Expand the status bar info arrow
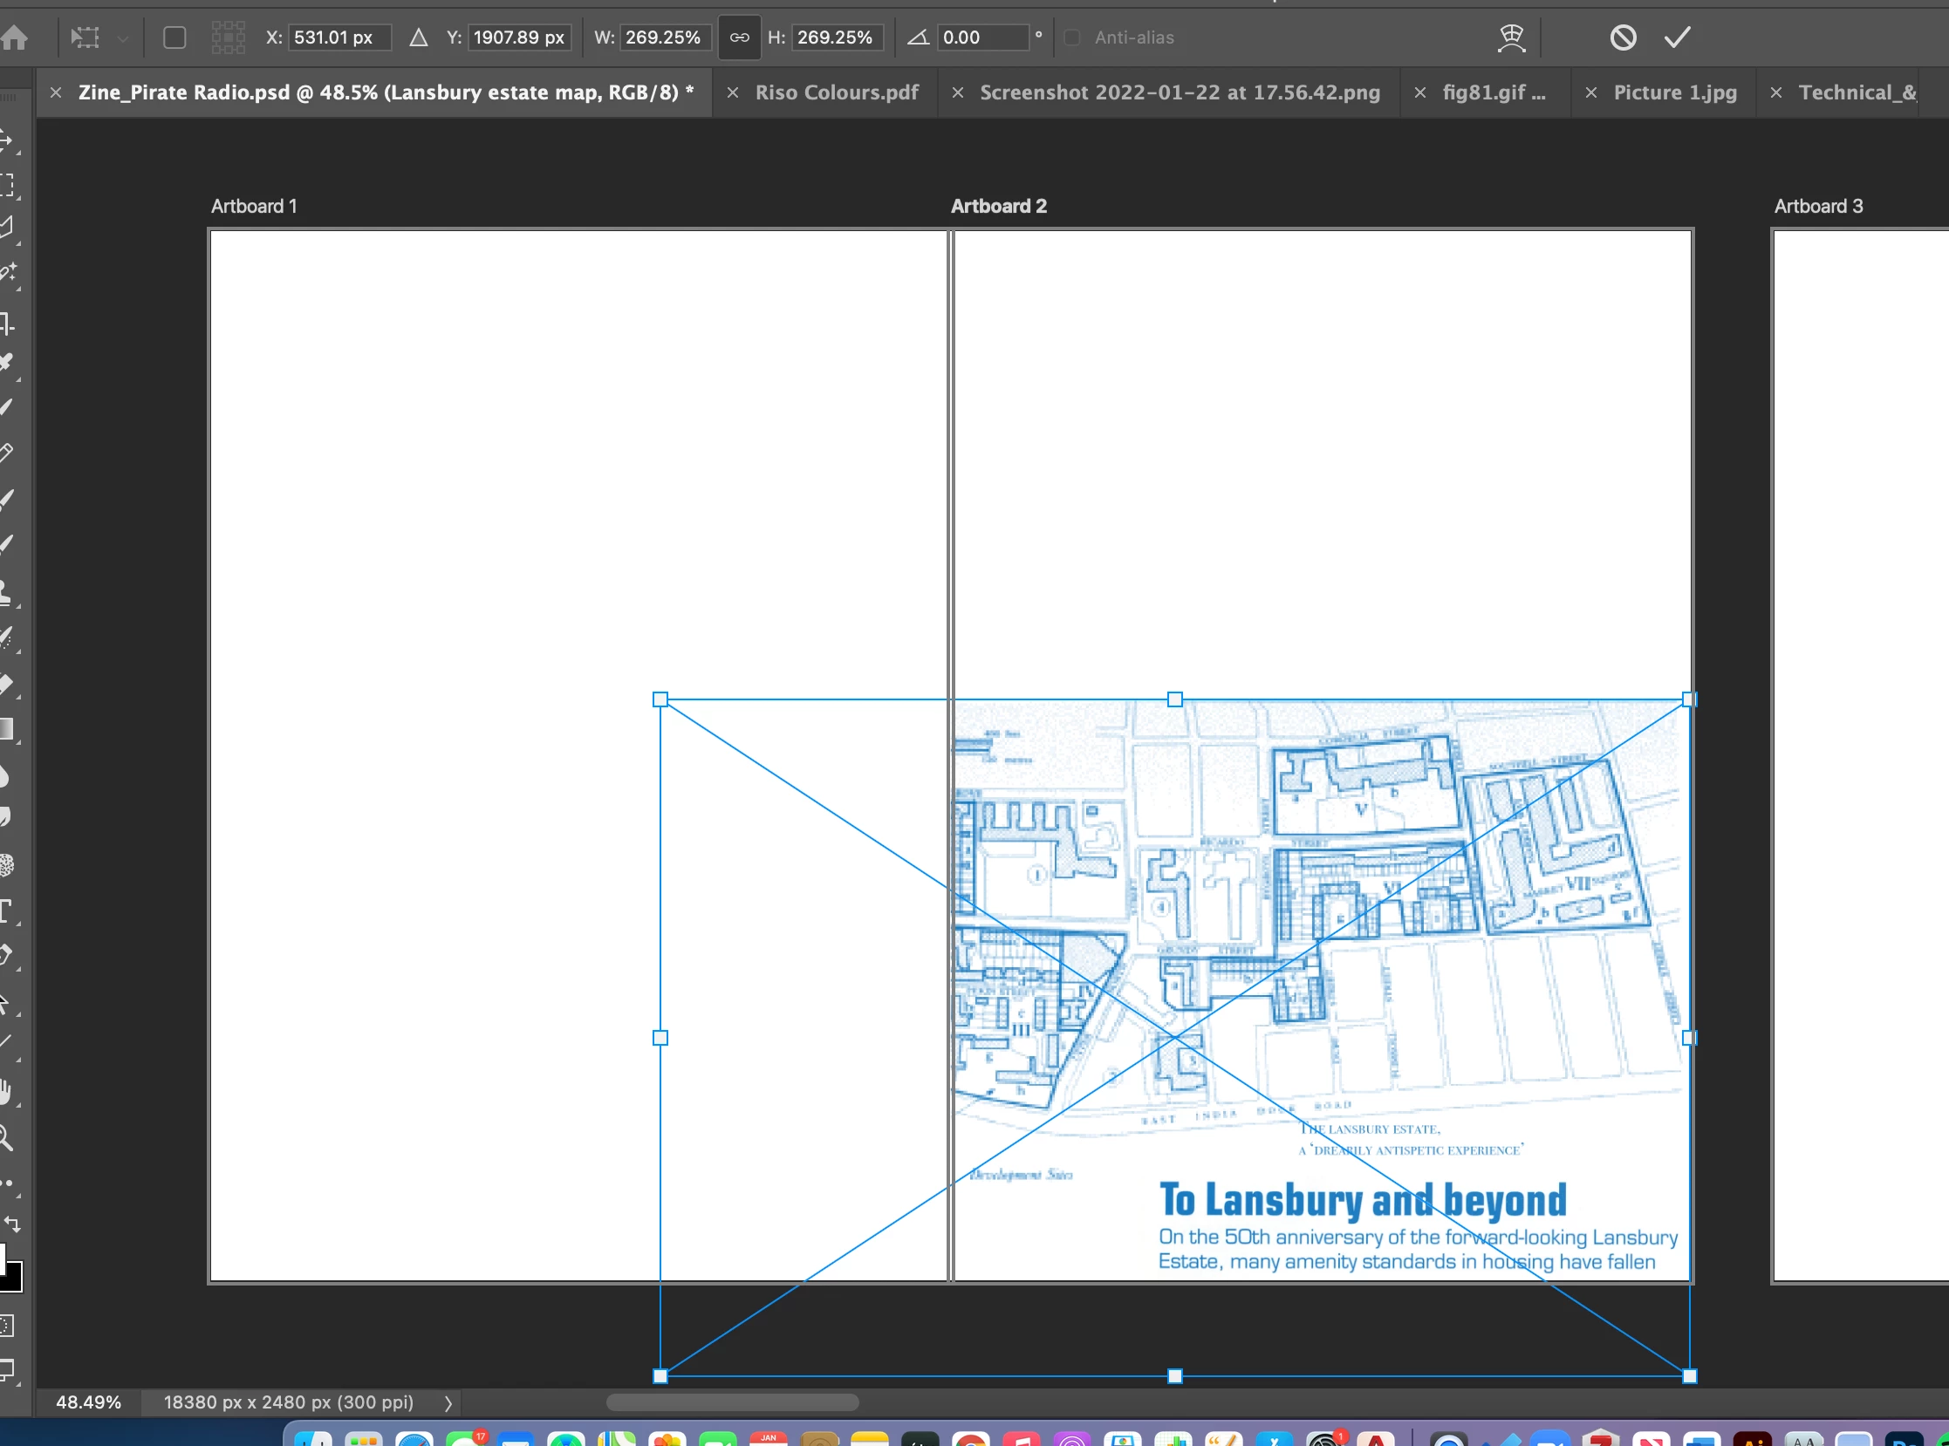 pos(448,1403)
